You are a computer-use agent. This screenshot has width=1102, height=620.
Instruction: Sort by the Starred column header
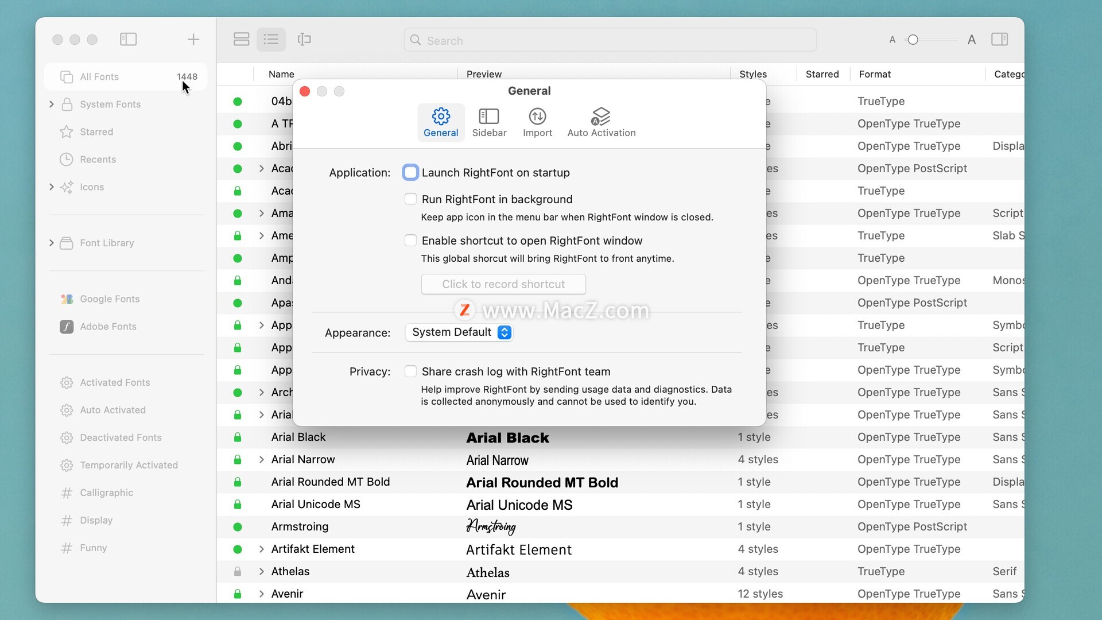click(822, 74)
